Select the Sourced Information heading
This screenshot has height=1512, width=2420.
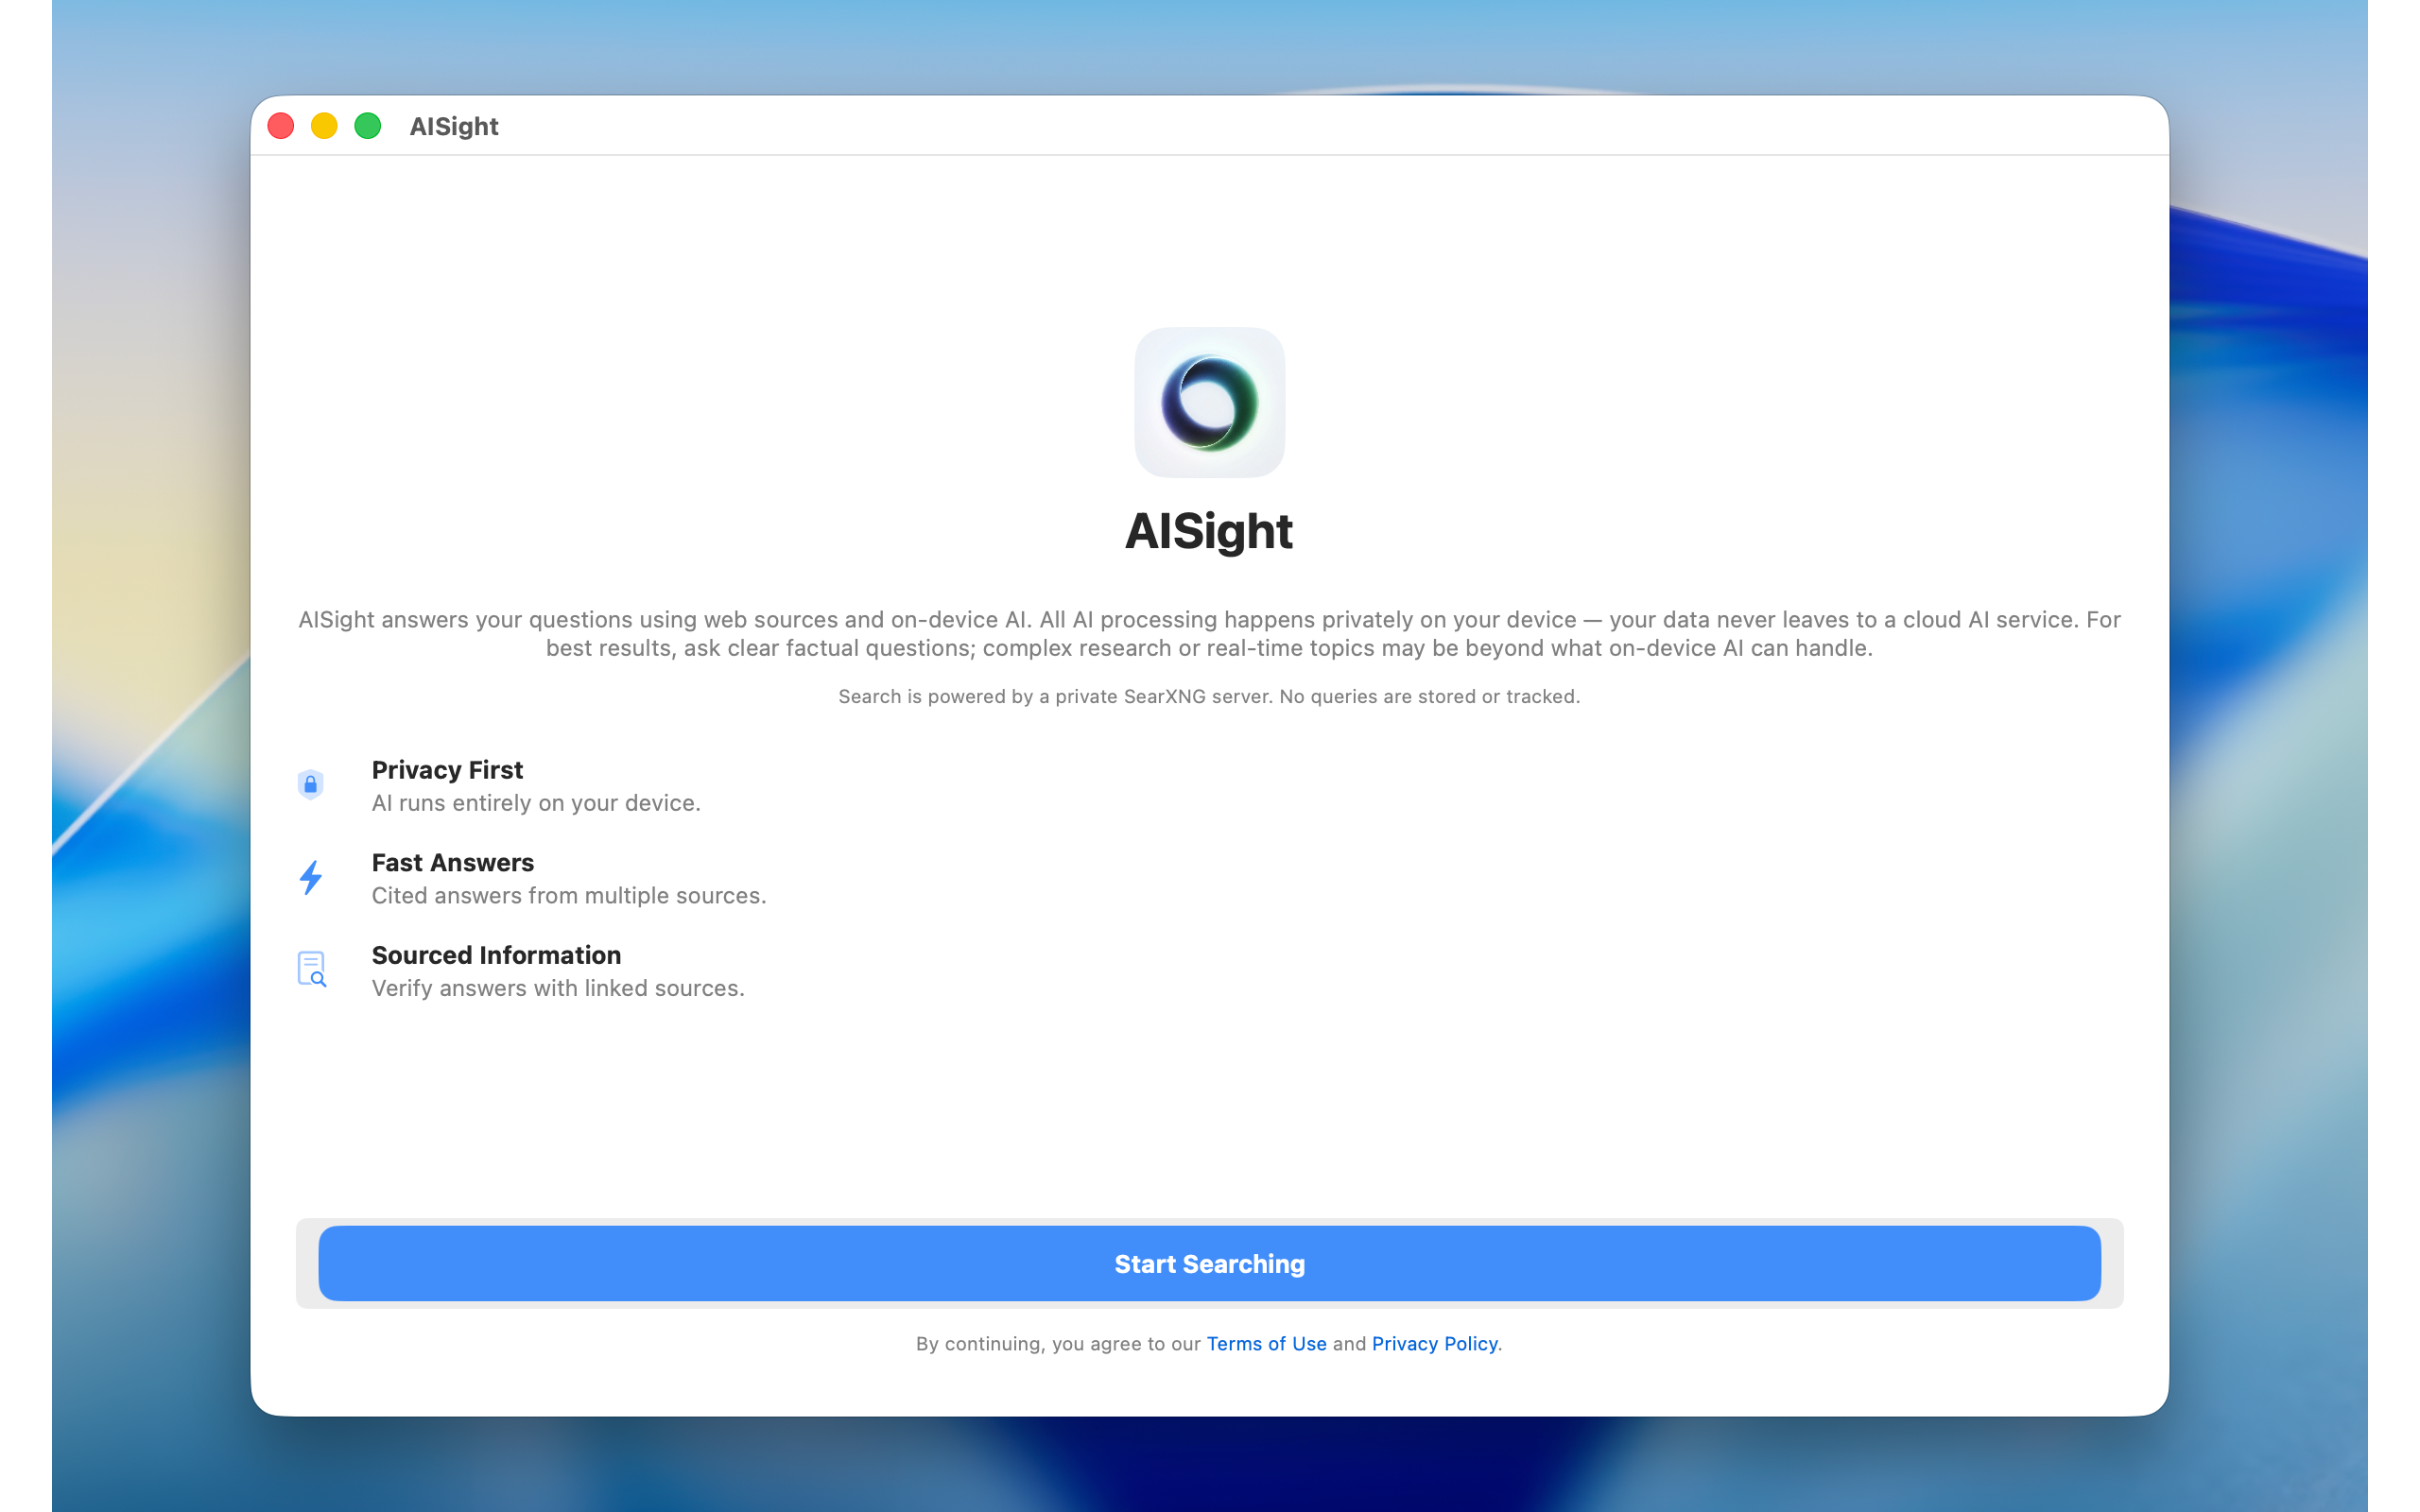pyautogui.click(x=496, y=955)
